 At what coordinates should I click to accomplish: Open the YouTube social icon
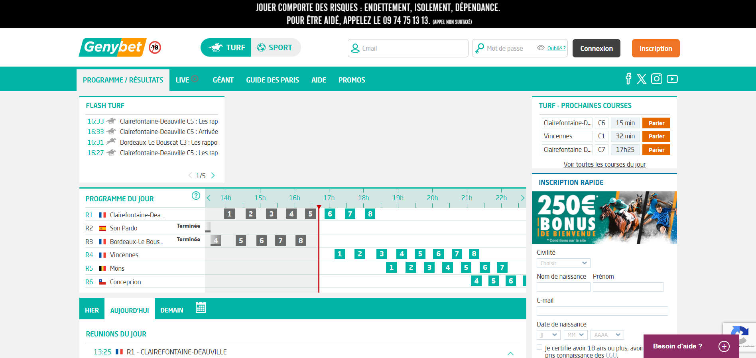click(x=672, y=79)
